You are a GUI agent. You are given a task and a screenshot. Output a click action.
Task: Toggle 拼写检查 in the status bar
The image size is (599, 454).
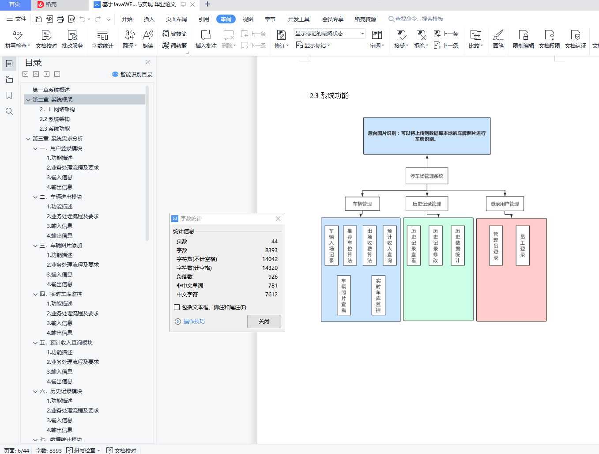[83, 450]
